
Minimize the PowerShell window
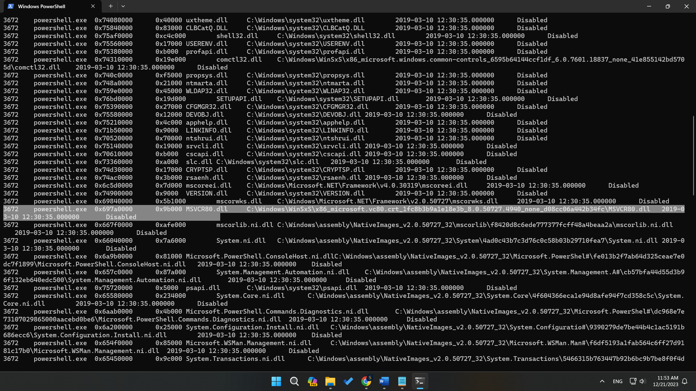pos(649,6)
